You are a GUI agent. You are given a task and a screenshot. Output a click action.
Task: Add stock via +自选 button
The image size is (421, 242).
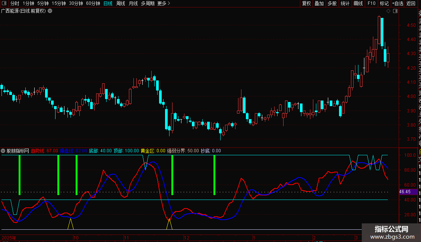[398, 3]
